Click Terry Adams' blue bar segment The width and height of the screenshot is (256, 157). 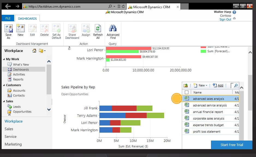[112, 115]
